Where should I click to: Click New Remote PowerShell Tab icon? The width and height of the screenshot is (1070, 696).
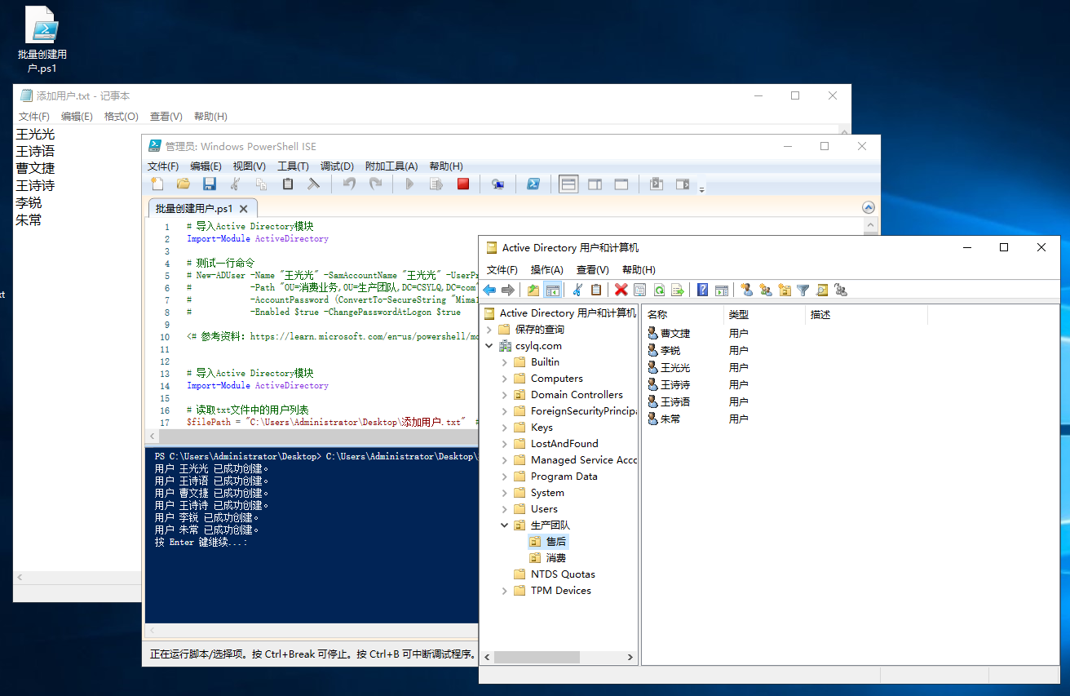pyautogui.click(x=497, y=184)
